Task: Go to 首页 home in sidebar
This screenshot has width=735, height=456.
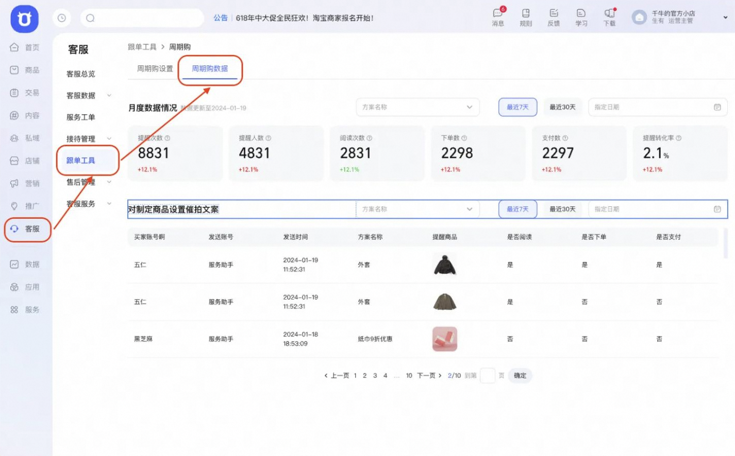Action: click(25, 47)
